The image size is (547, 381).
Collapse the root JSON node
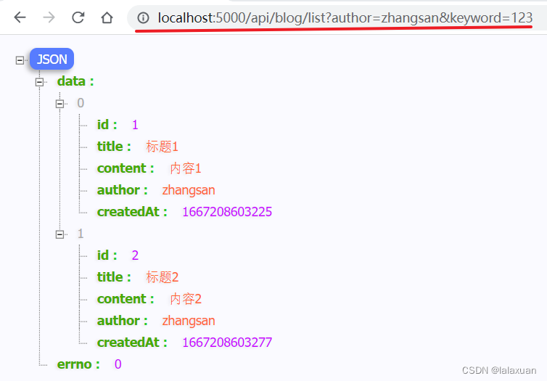tap(20, 60)
